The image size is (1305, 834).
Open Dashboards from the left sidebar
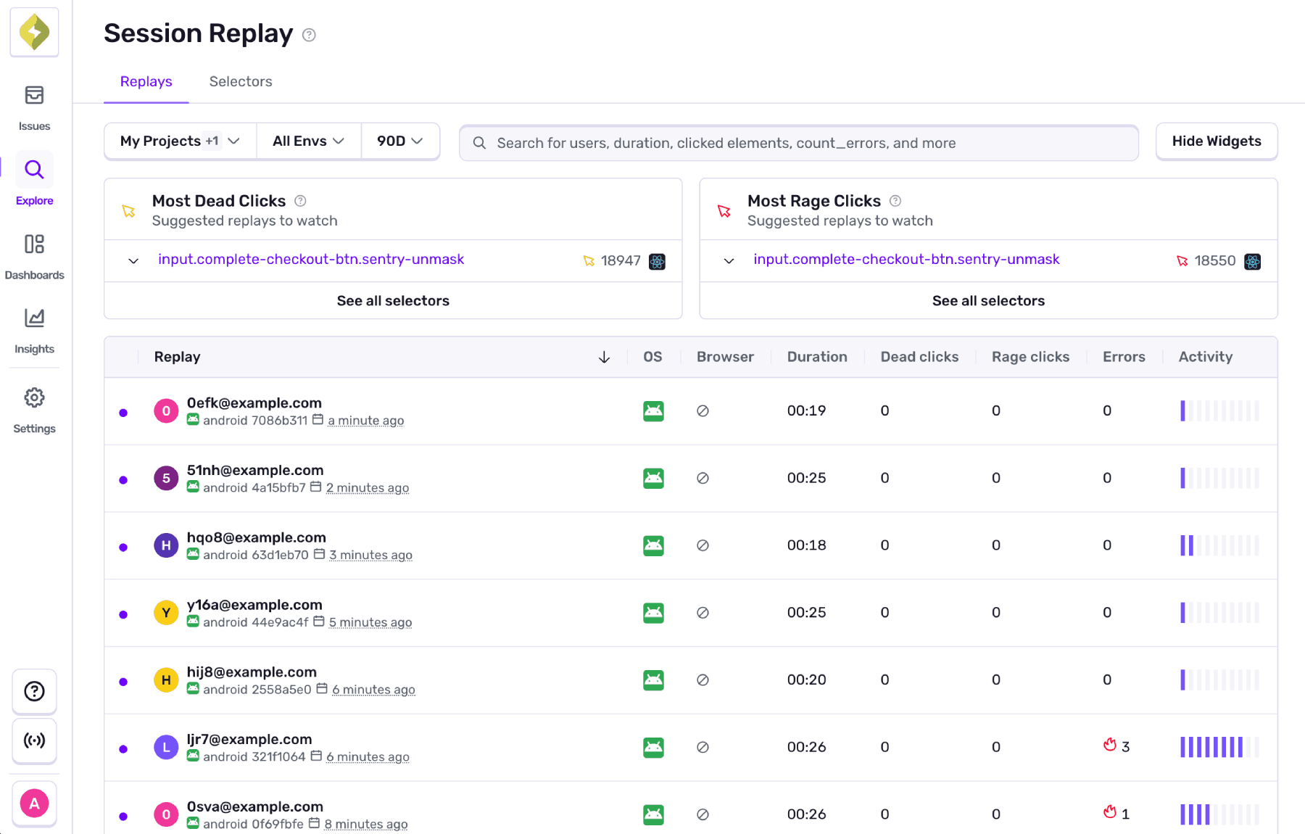pyautogui.click(x=34, y=254)
